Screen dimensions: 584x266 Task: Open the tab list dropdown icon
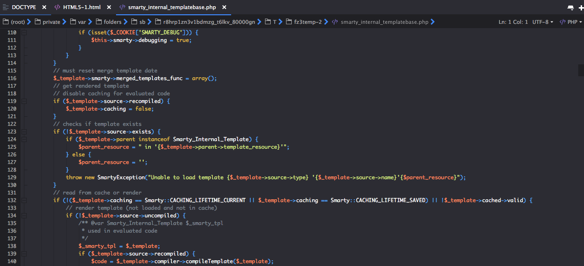(570, 8)
